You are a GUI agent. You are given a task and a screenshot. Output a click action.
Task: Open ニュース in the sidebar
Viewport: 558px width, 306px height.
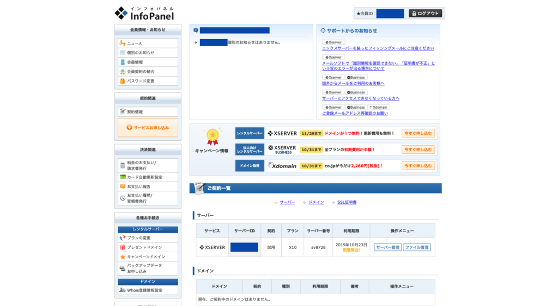[x=148, y=43]
